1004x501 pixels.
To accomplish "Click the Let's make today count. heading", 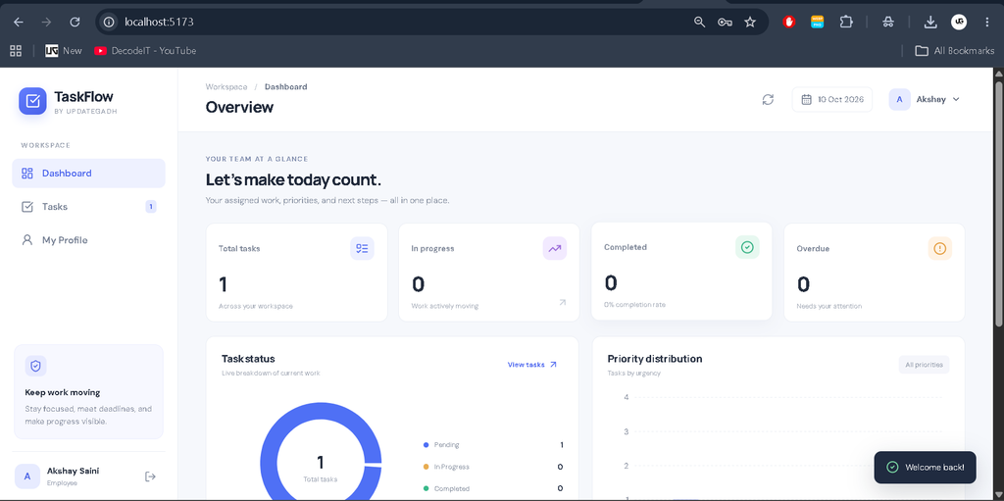I will [x=293, y=179].
